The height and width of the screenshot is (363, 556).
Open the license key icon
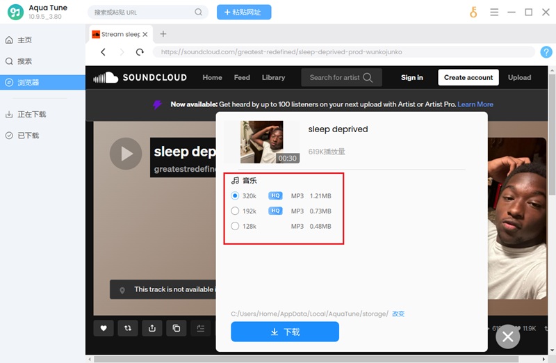pos(473,12)
